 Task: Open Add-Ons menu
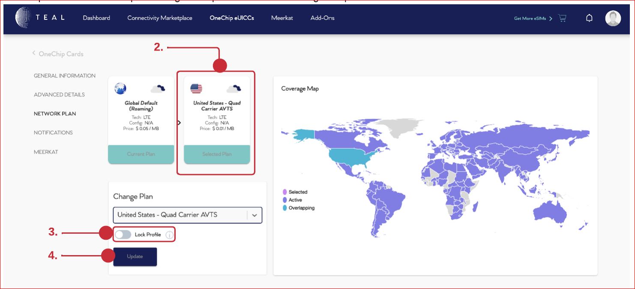pos(323,18)
